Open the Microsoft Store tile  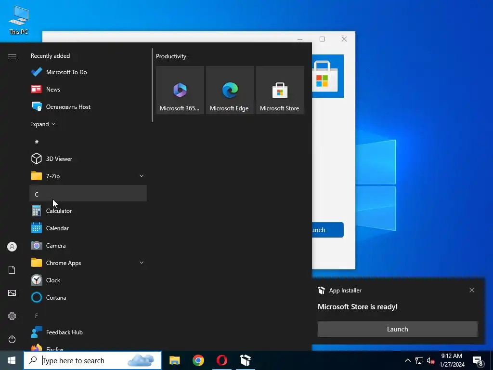(x=280, y=90)
